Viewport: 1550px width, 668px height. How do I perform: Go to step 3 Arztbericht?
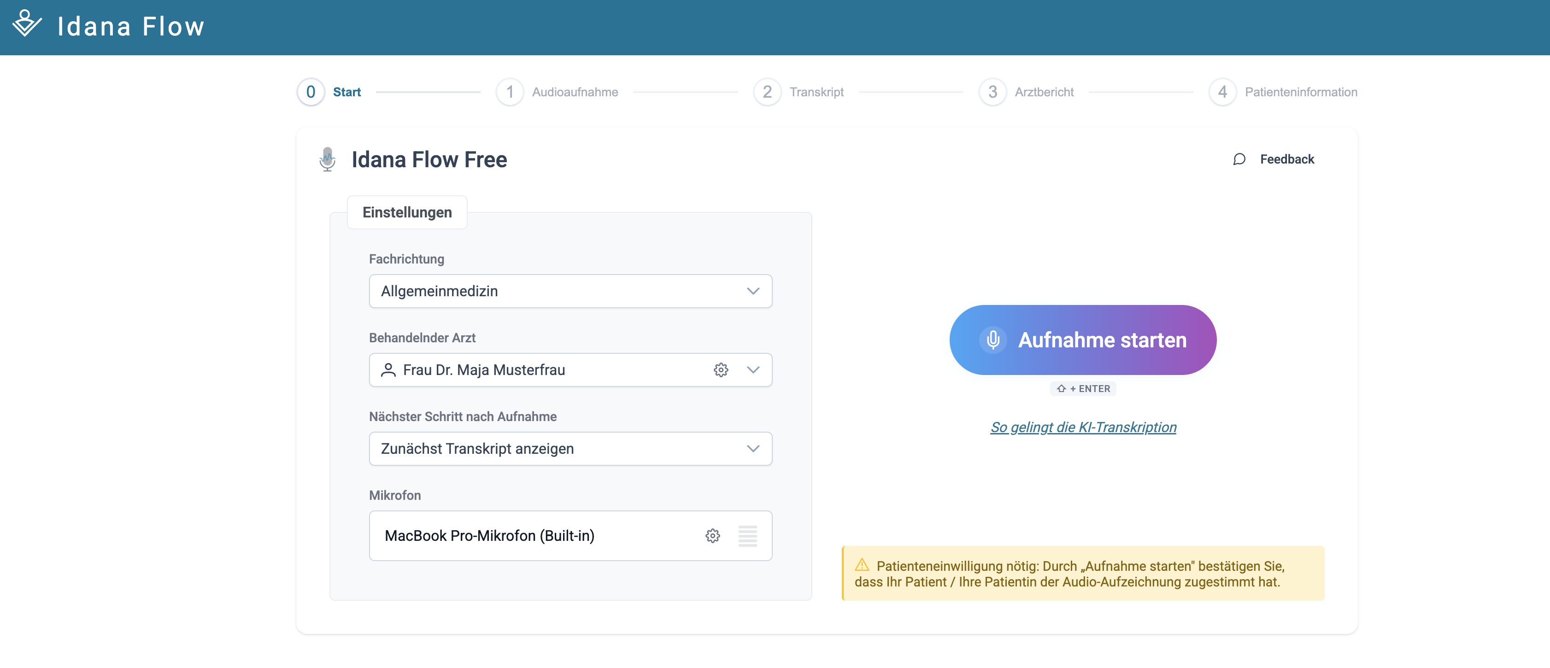click(x=992, y=92)
